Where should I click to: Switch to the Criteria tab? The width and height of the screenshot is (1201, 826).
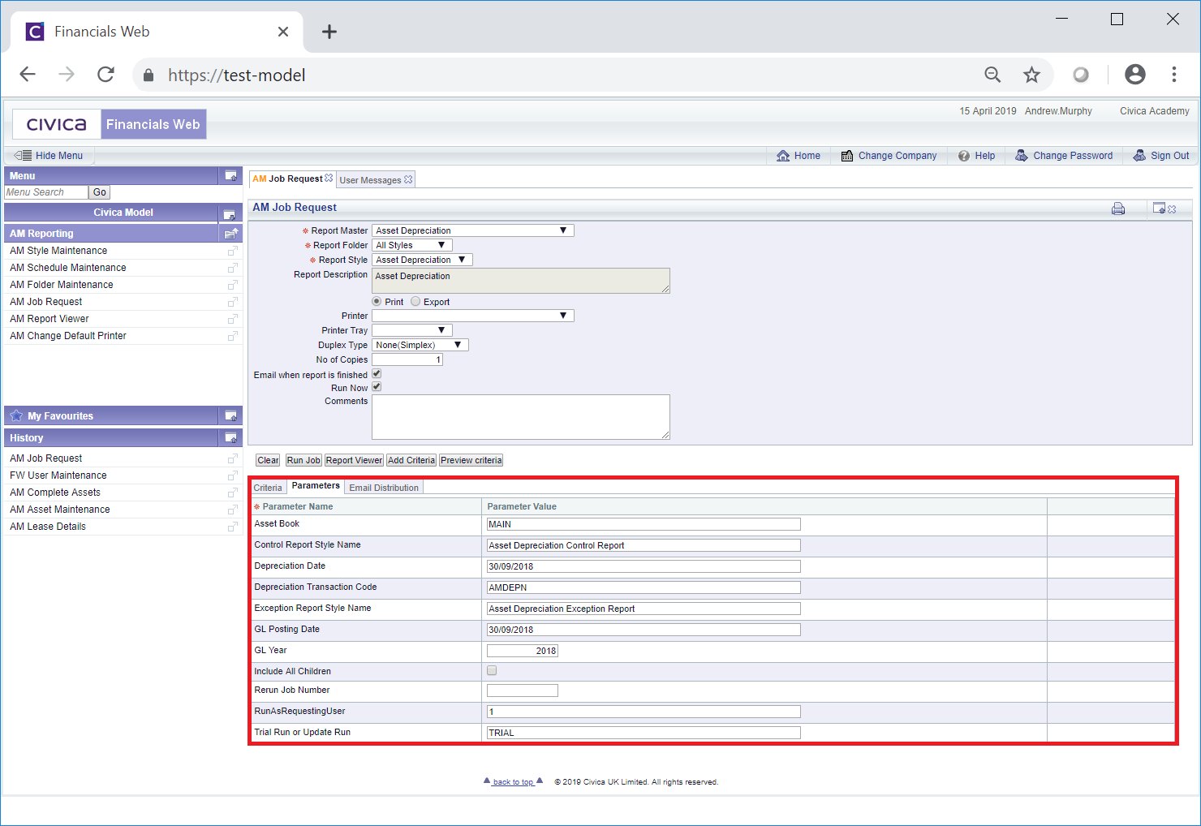268,488
